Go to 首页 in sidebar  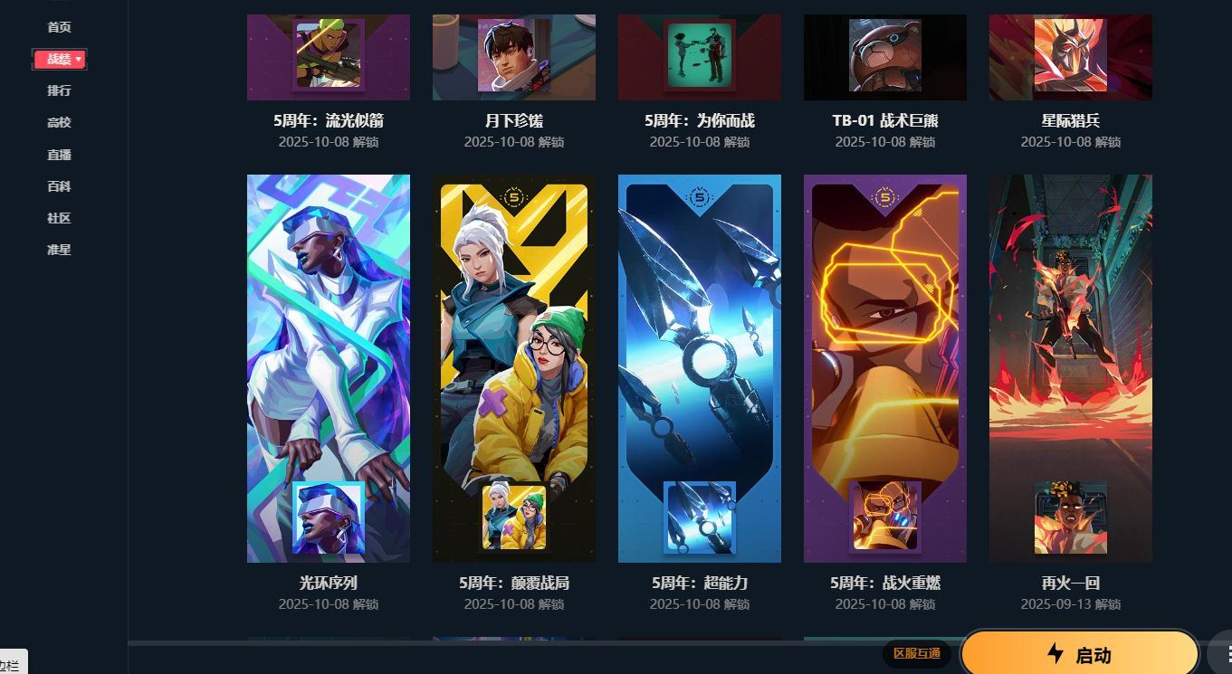[59, 27]
